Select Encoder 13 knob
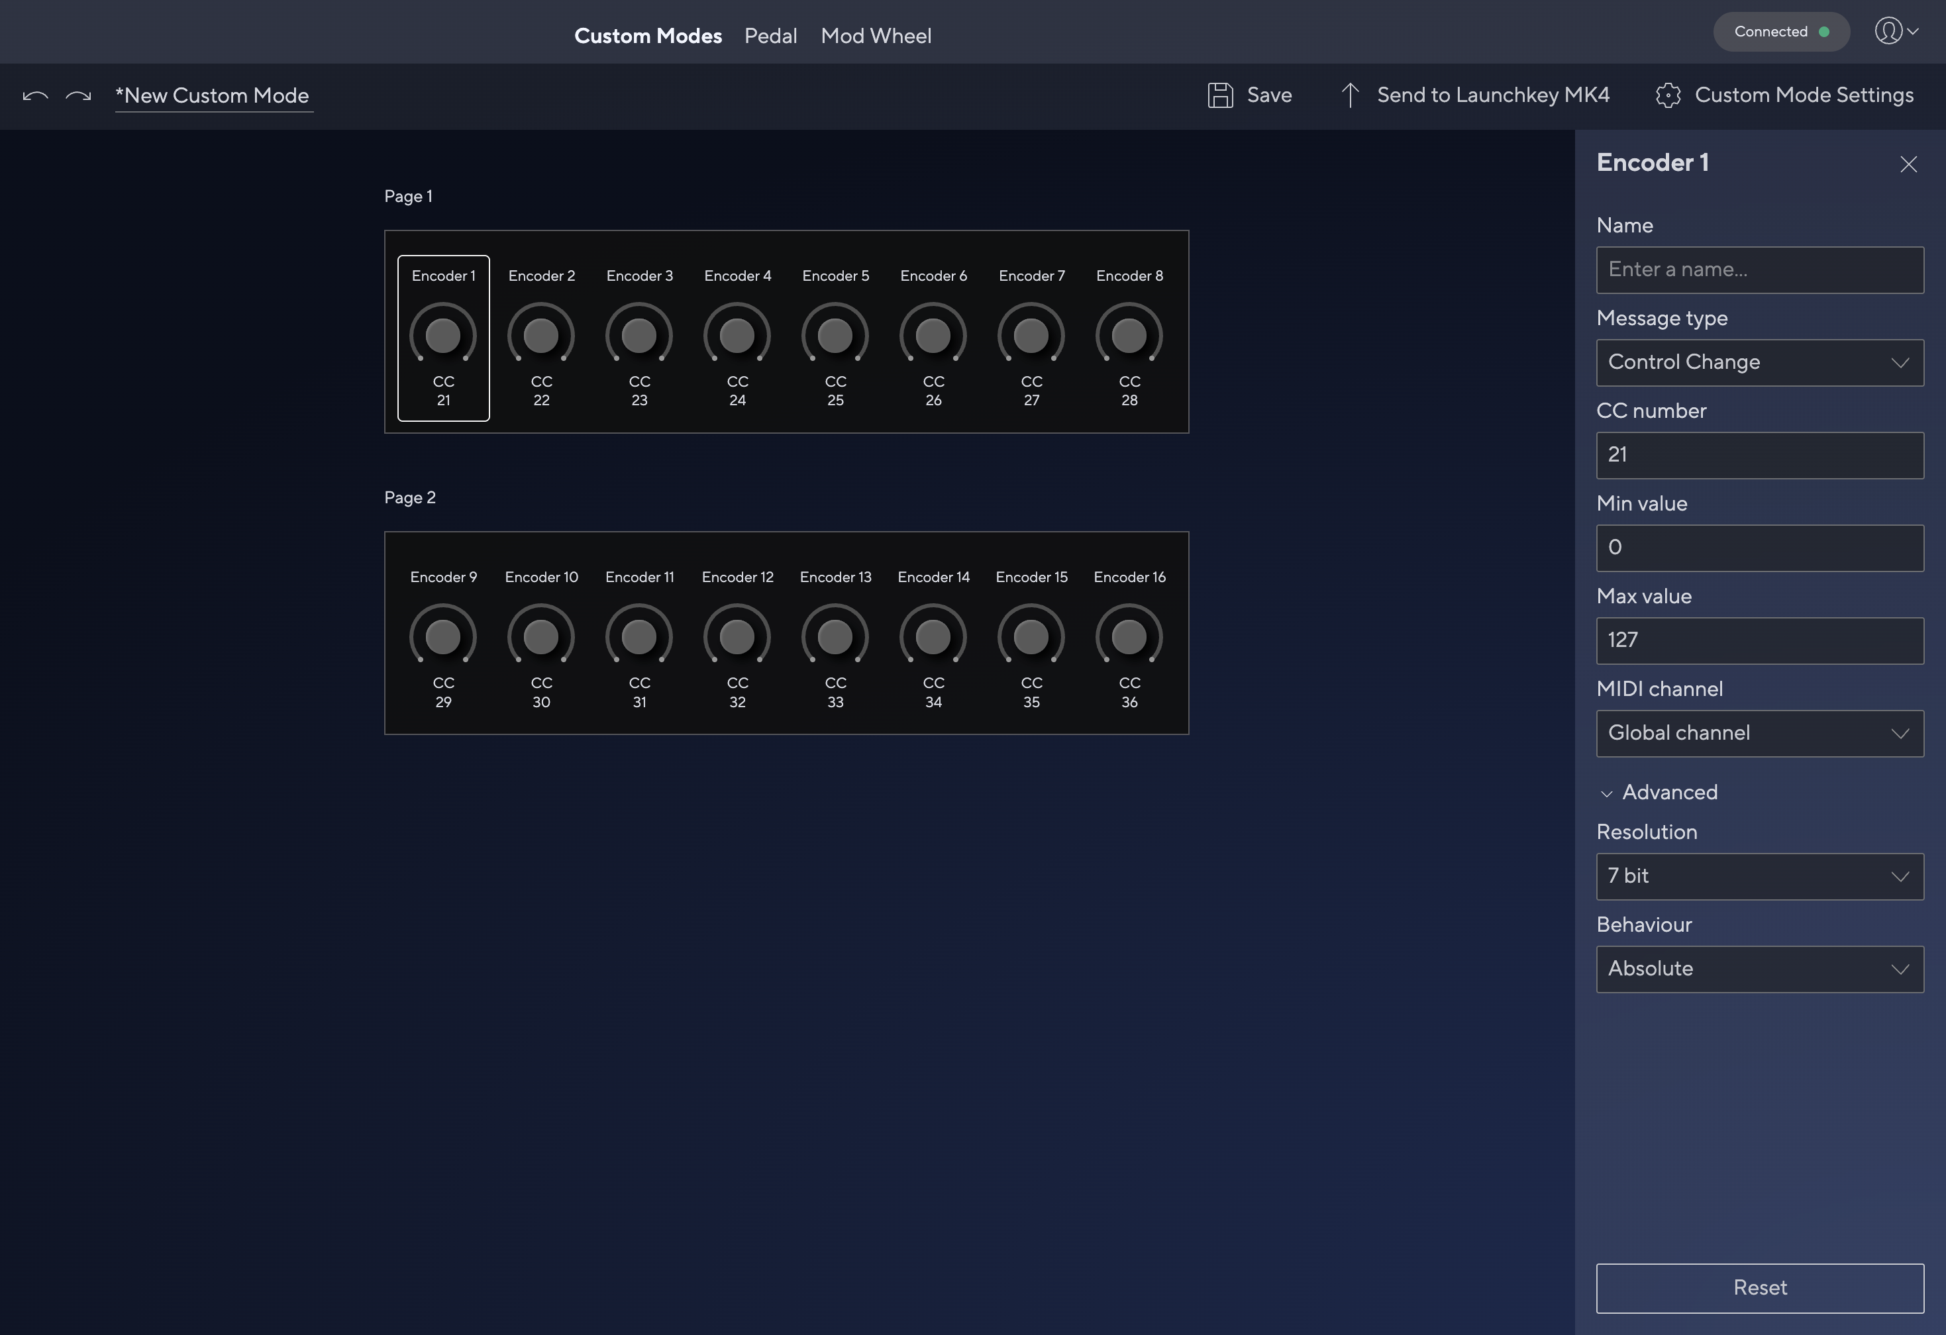Screen dimensions: 1946x1335 coord(835,636)
